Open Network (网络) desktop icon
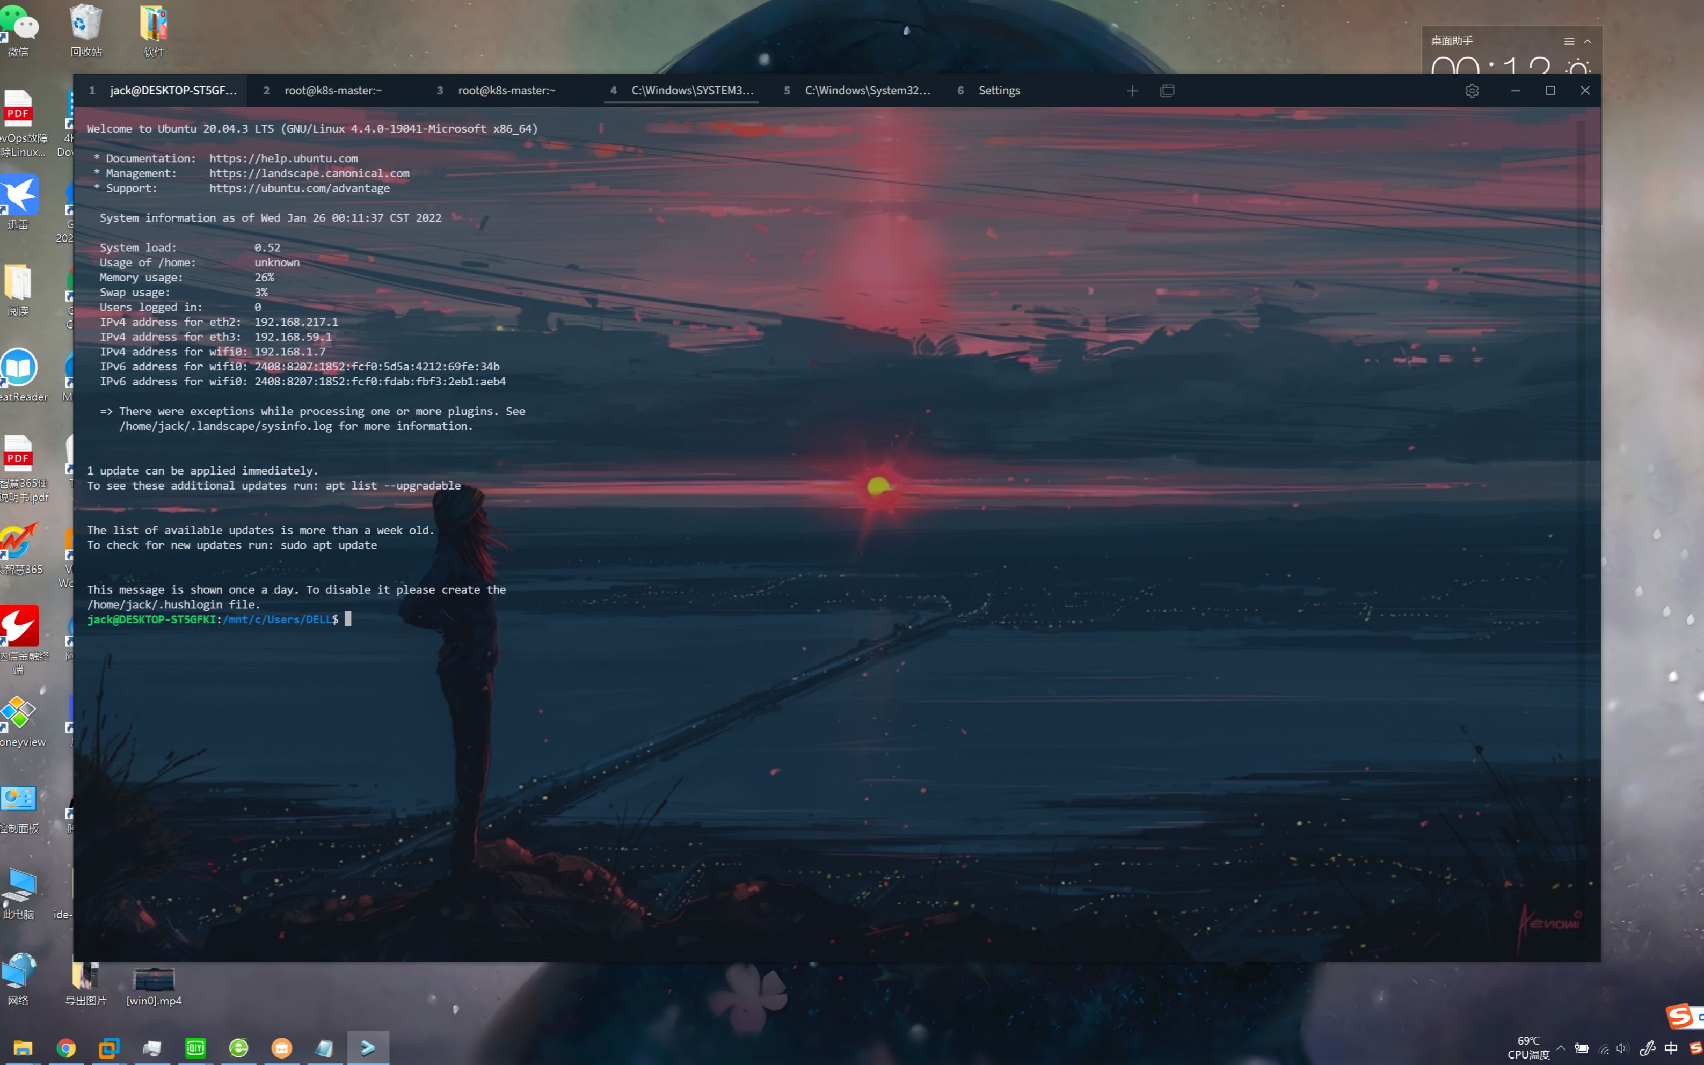Image resolution: width=1704 pixels, height=1065 pixels. click(19, 979)
